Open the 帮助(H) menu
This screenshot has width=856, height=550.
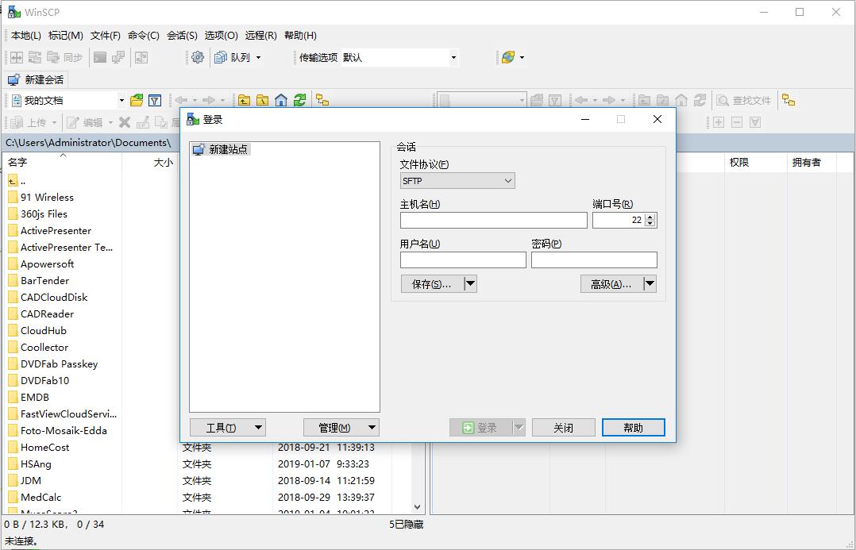coord(300,36)
